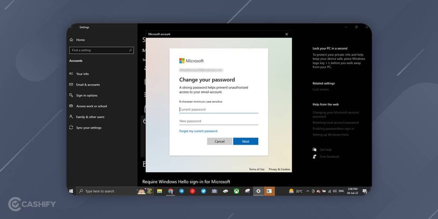The height and width of the screenshot is (219, 438).
Task: Click the Sync your settings icon
Action: (x=71, y=127)
